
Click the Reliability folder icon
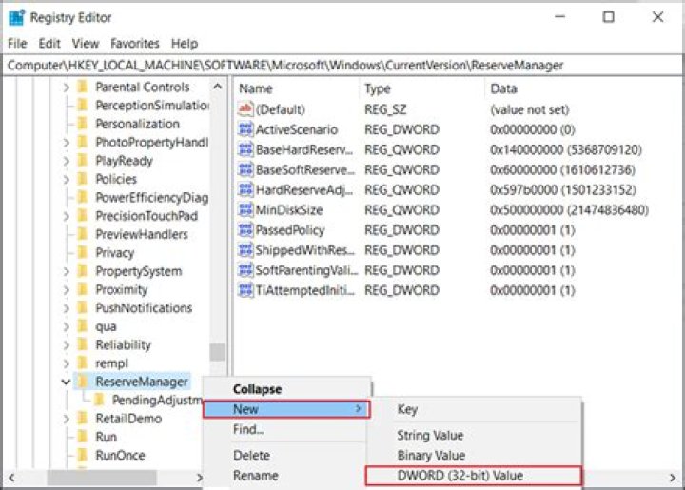point(82,344)
